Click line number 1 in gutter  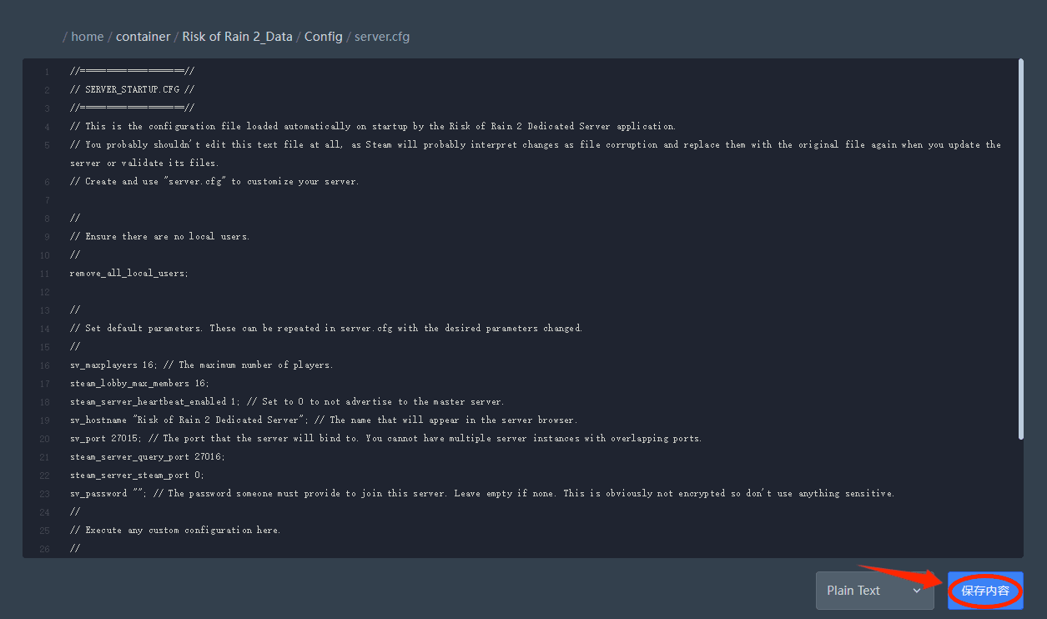click(x=48, y=72)
